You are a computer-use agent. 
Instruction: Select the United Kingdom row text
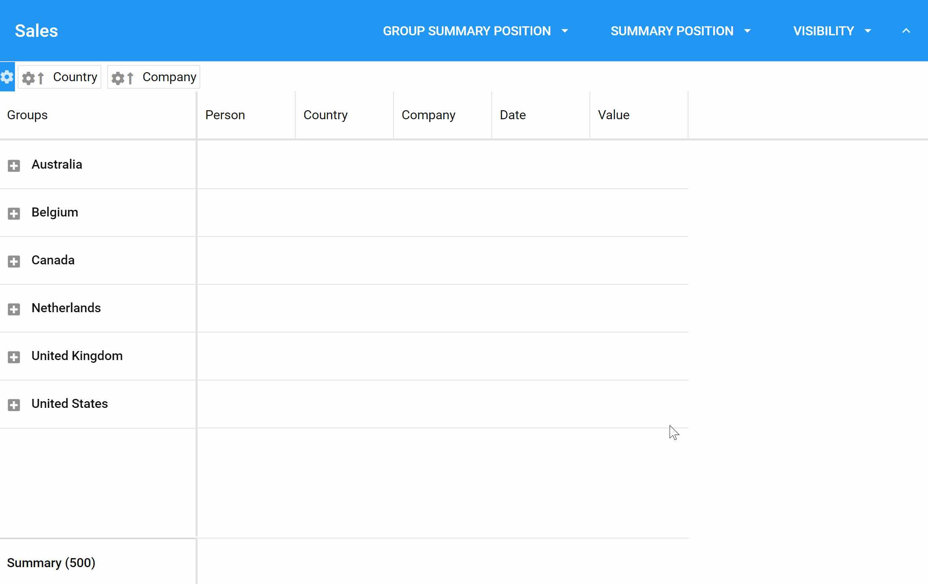pos(77,356)
